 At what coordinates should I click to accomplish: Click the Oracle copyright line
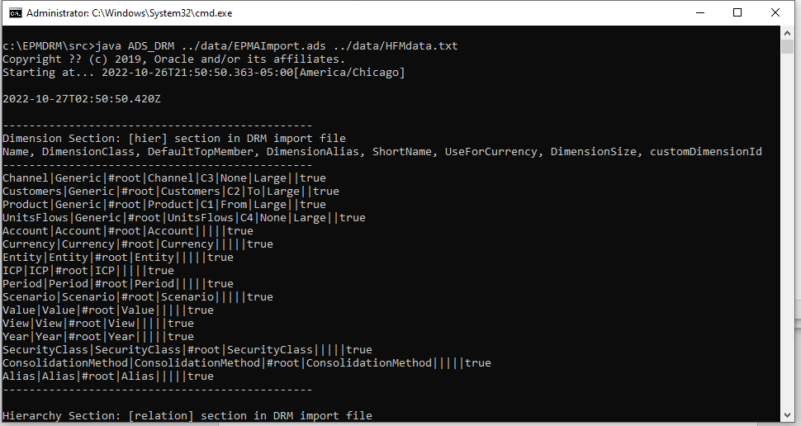[173, 59]
